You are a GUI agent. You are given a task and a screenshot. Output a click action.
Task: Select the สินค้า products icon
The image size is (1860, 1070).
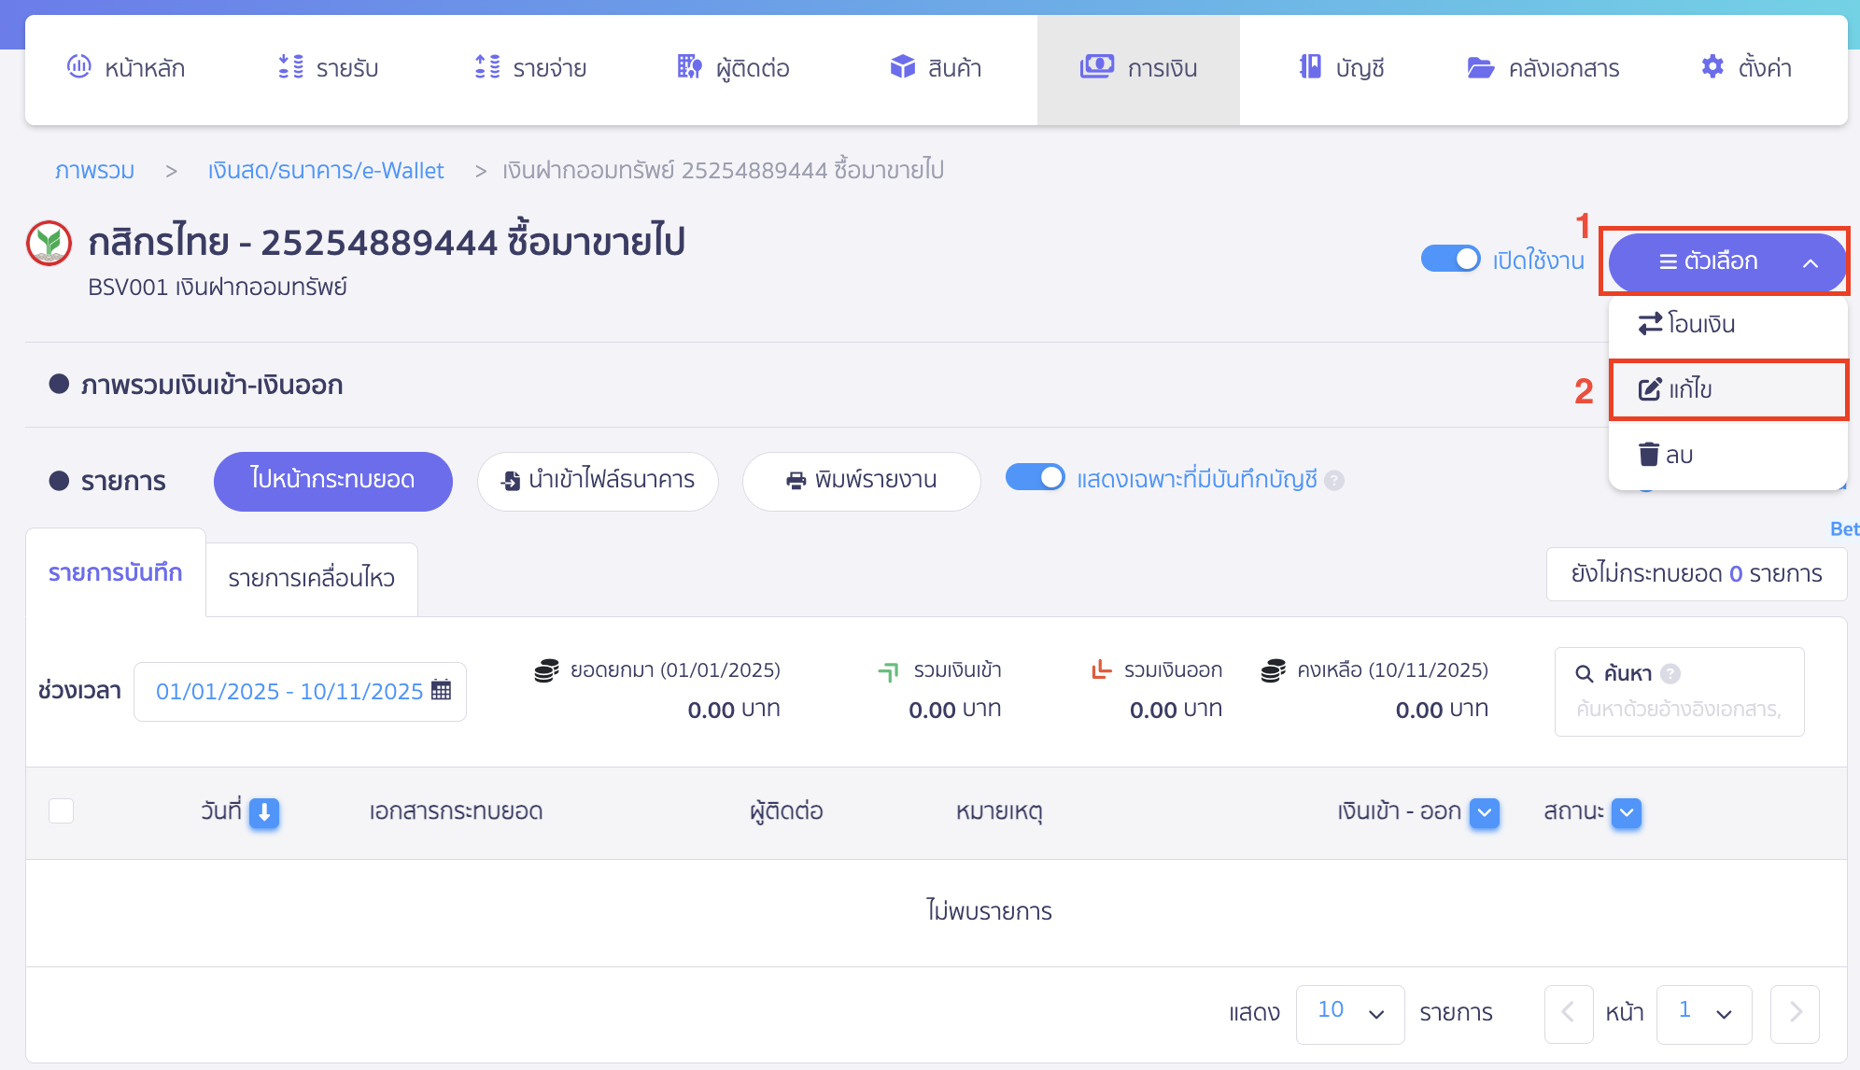[902, 66]
